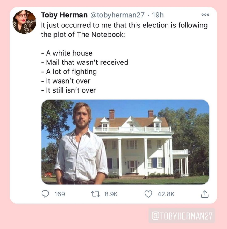Image resolution: width=227 pixels, height=229 pixels.
Task: Open the share upload icon
Action: (x=205, y=194)
